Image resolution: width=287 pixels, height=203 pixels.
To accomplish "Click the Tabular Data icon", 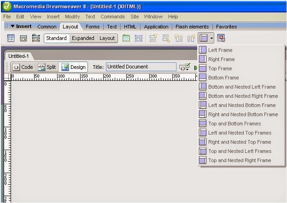I will tap(221, 38).
